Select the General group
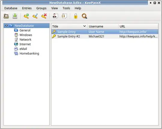Screen dimensions: 162x129 (x=25, y=30)
